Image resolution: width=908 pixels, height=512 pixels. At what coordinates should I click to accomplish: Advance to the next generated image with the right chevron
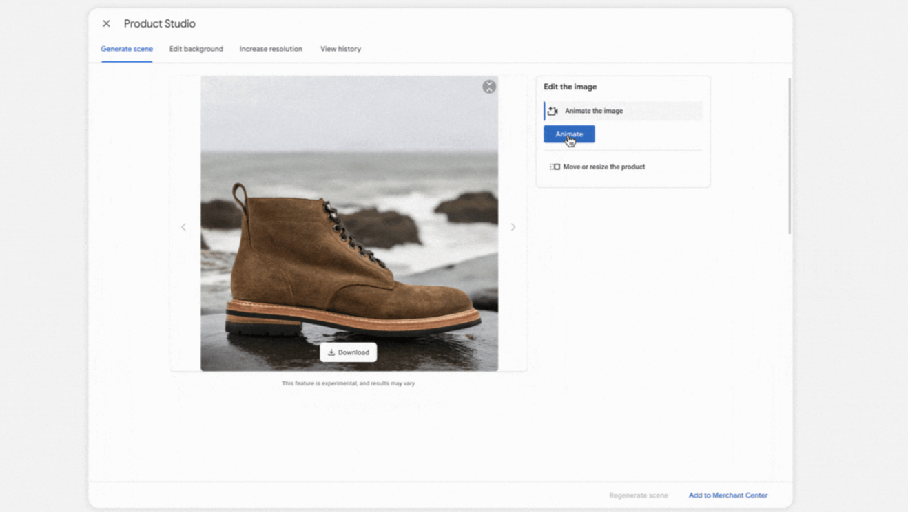(x=513, y=227)
